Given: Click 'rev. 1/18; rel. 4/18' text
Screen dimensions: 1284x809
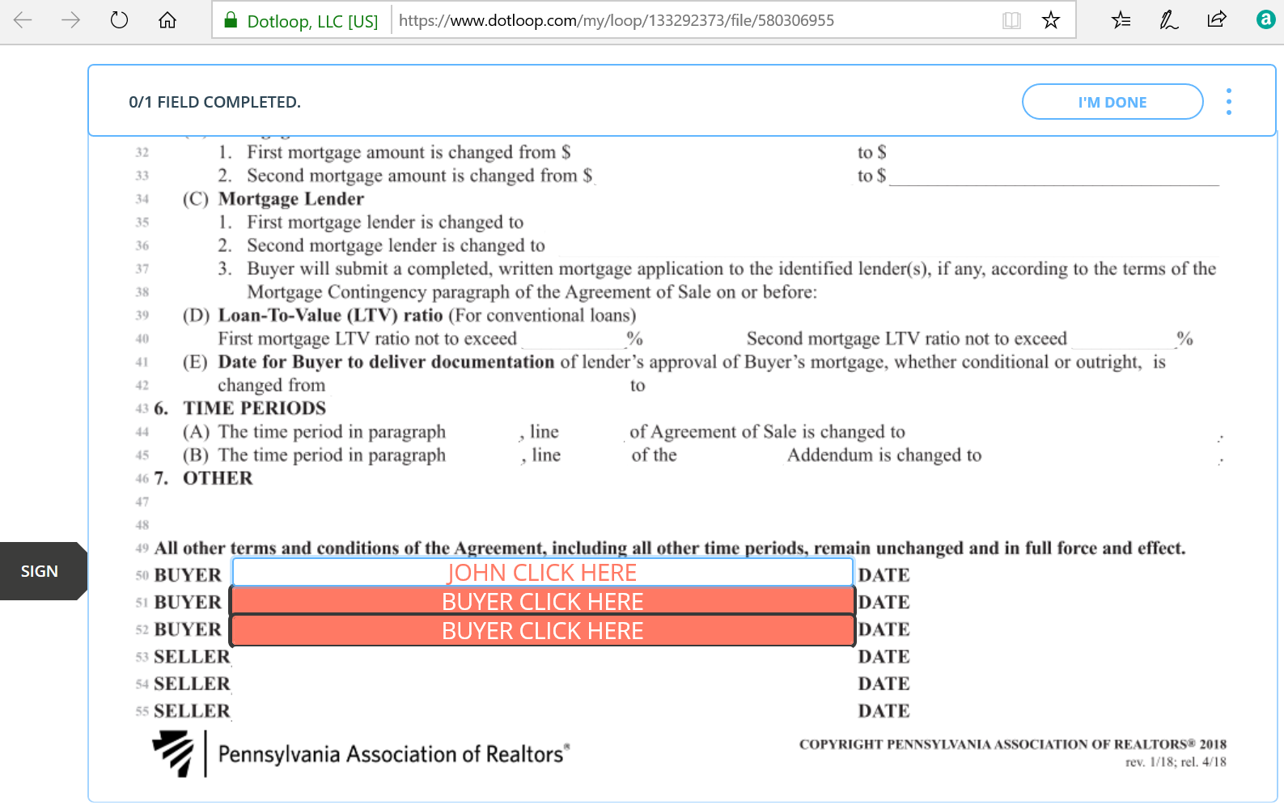Looking at the screenshot, I should pyautogui.click(x=1176, y=762).
